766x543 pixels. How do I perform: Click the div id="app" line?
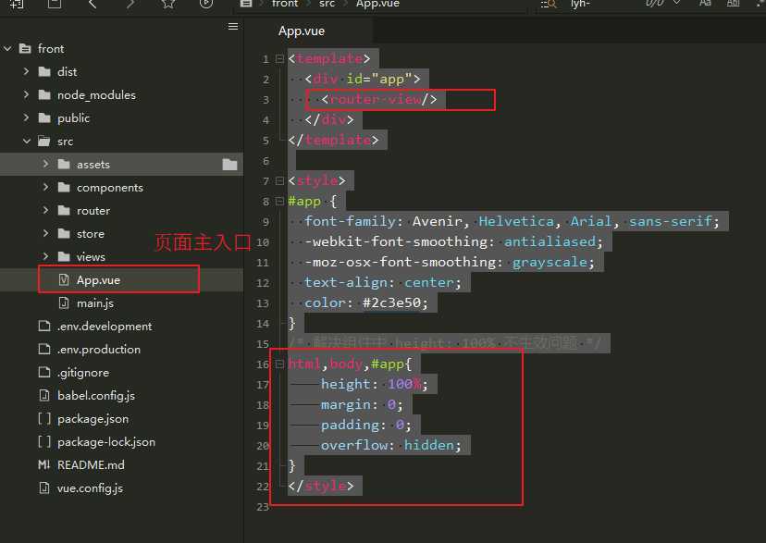click(x=363, y=80)
